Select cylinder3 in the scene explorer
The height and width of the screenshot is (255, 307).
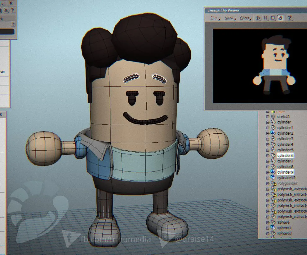pyautogui.click(x=285, y=139)
